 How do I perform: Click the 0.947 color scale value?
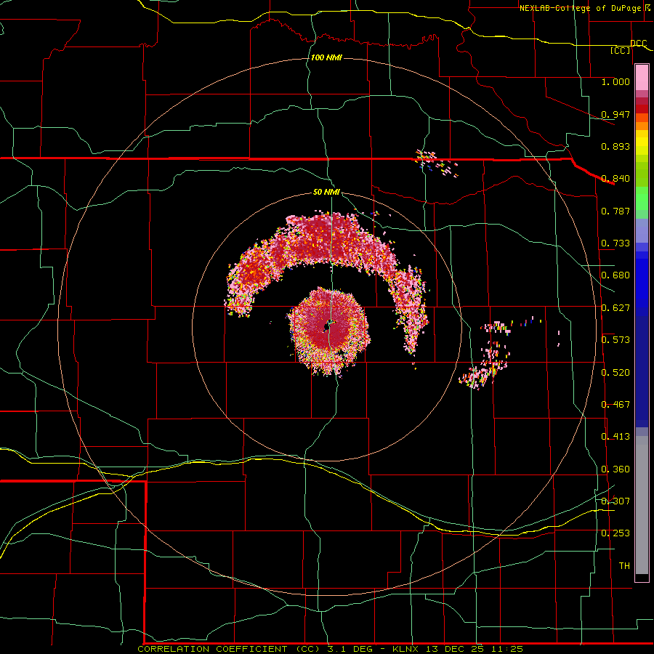615,114
